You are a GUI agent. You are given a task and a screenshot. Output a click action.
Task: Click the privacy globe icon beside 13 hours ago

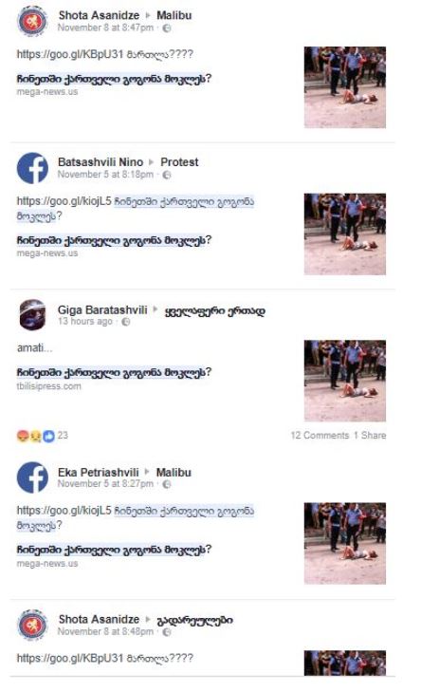(126, 322)
